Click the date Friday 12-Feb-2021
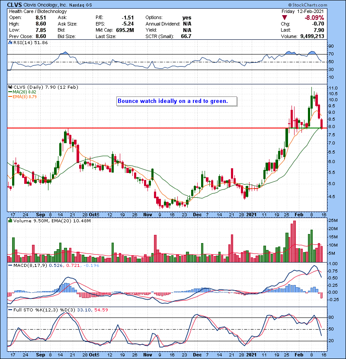Screen dimensions: 346x359 click(303, 11)
